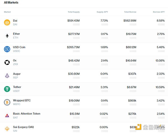168x133 pixels.
Task: Click the Basic Attention Token icon
Action: tap(7, 115)
